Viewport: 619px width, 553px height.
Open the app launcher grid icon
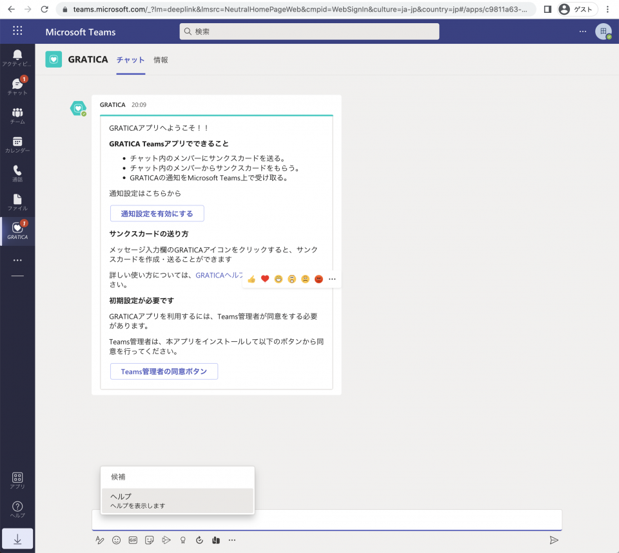tap(17, 31)
